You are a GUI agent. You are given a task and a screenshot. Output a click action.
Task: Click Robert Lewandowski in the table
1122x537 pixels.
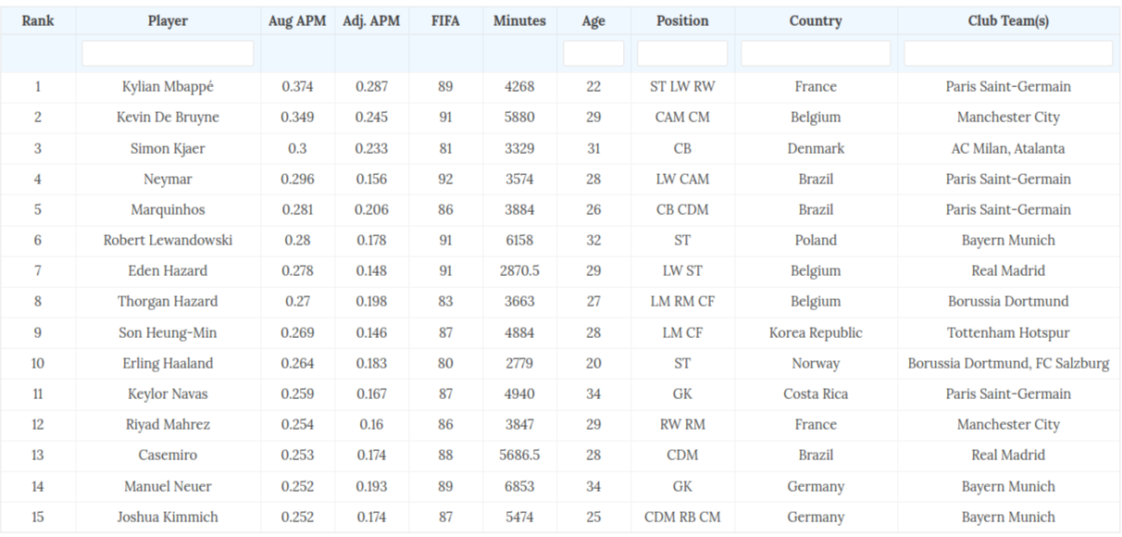click(168, 241)
